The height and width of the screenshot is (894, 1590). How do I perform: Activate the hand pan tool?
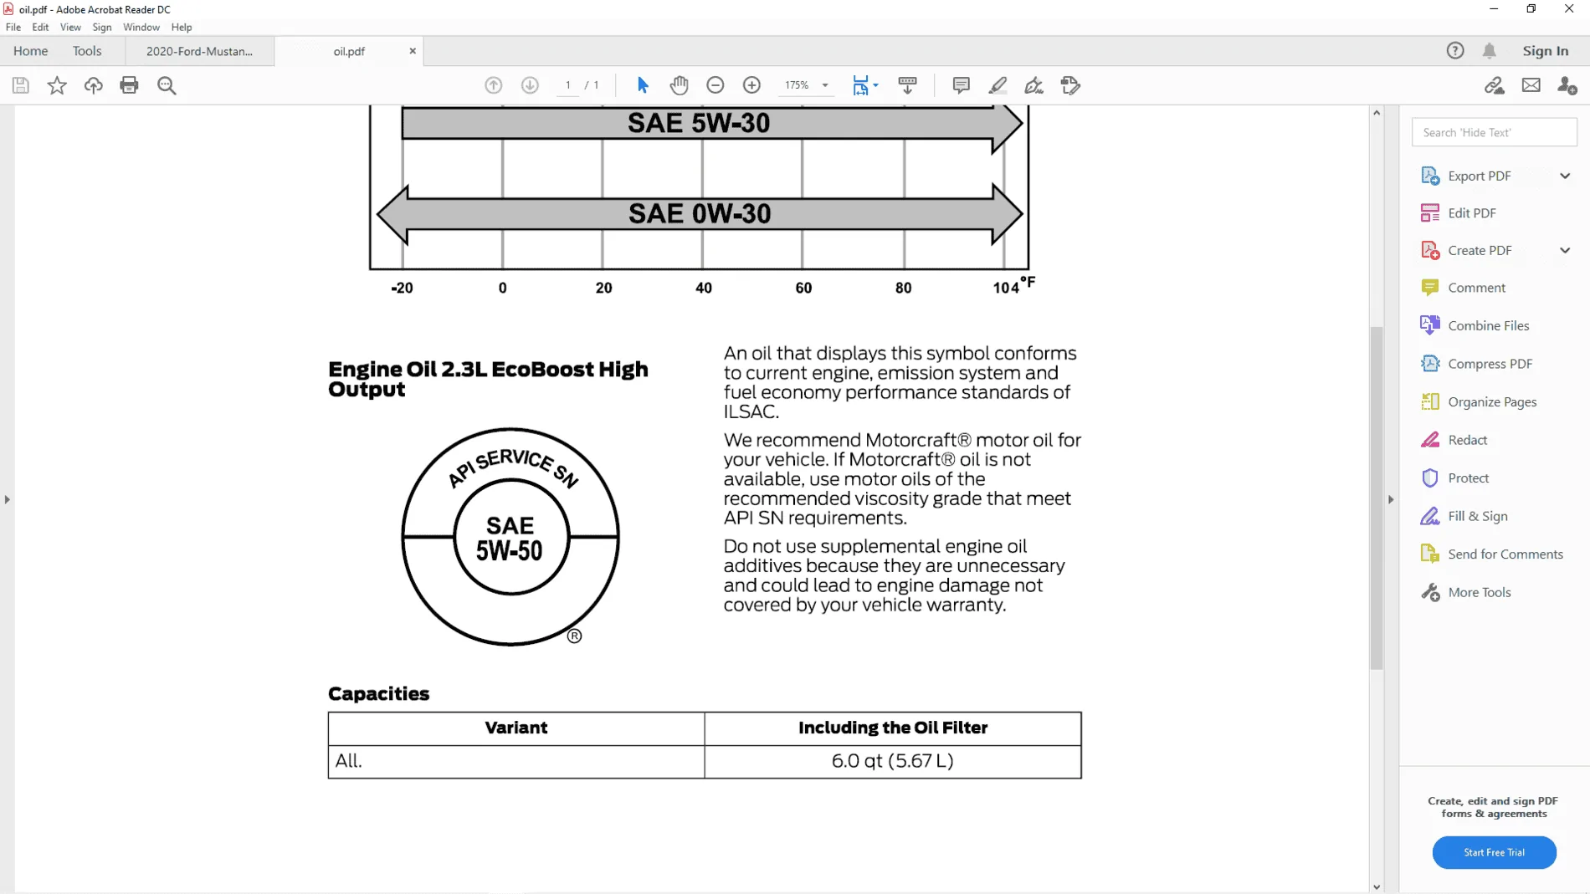[679, 85]
